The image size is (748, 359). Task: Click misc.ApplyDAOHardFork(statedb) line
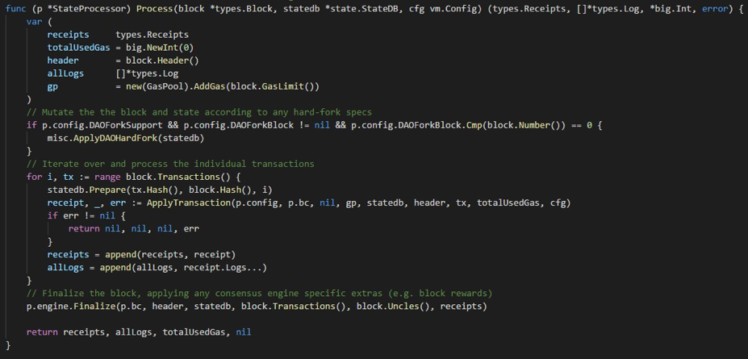[125, 138]
